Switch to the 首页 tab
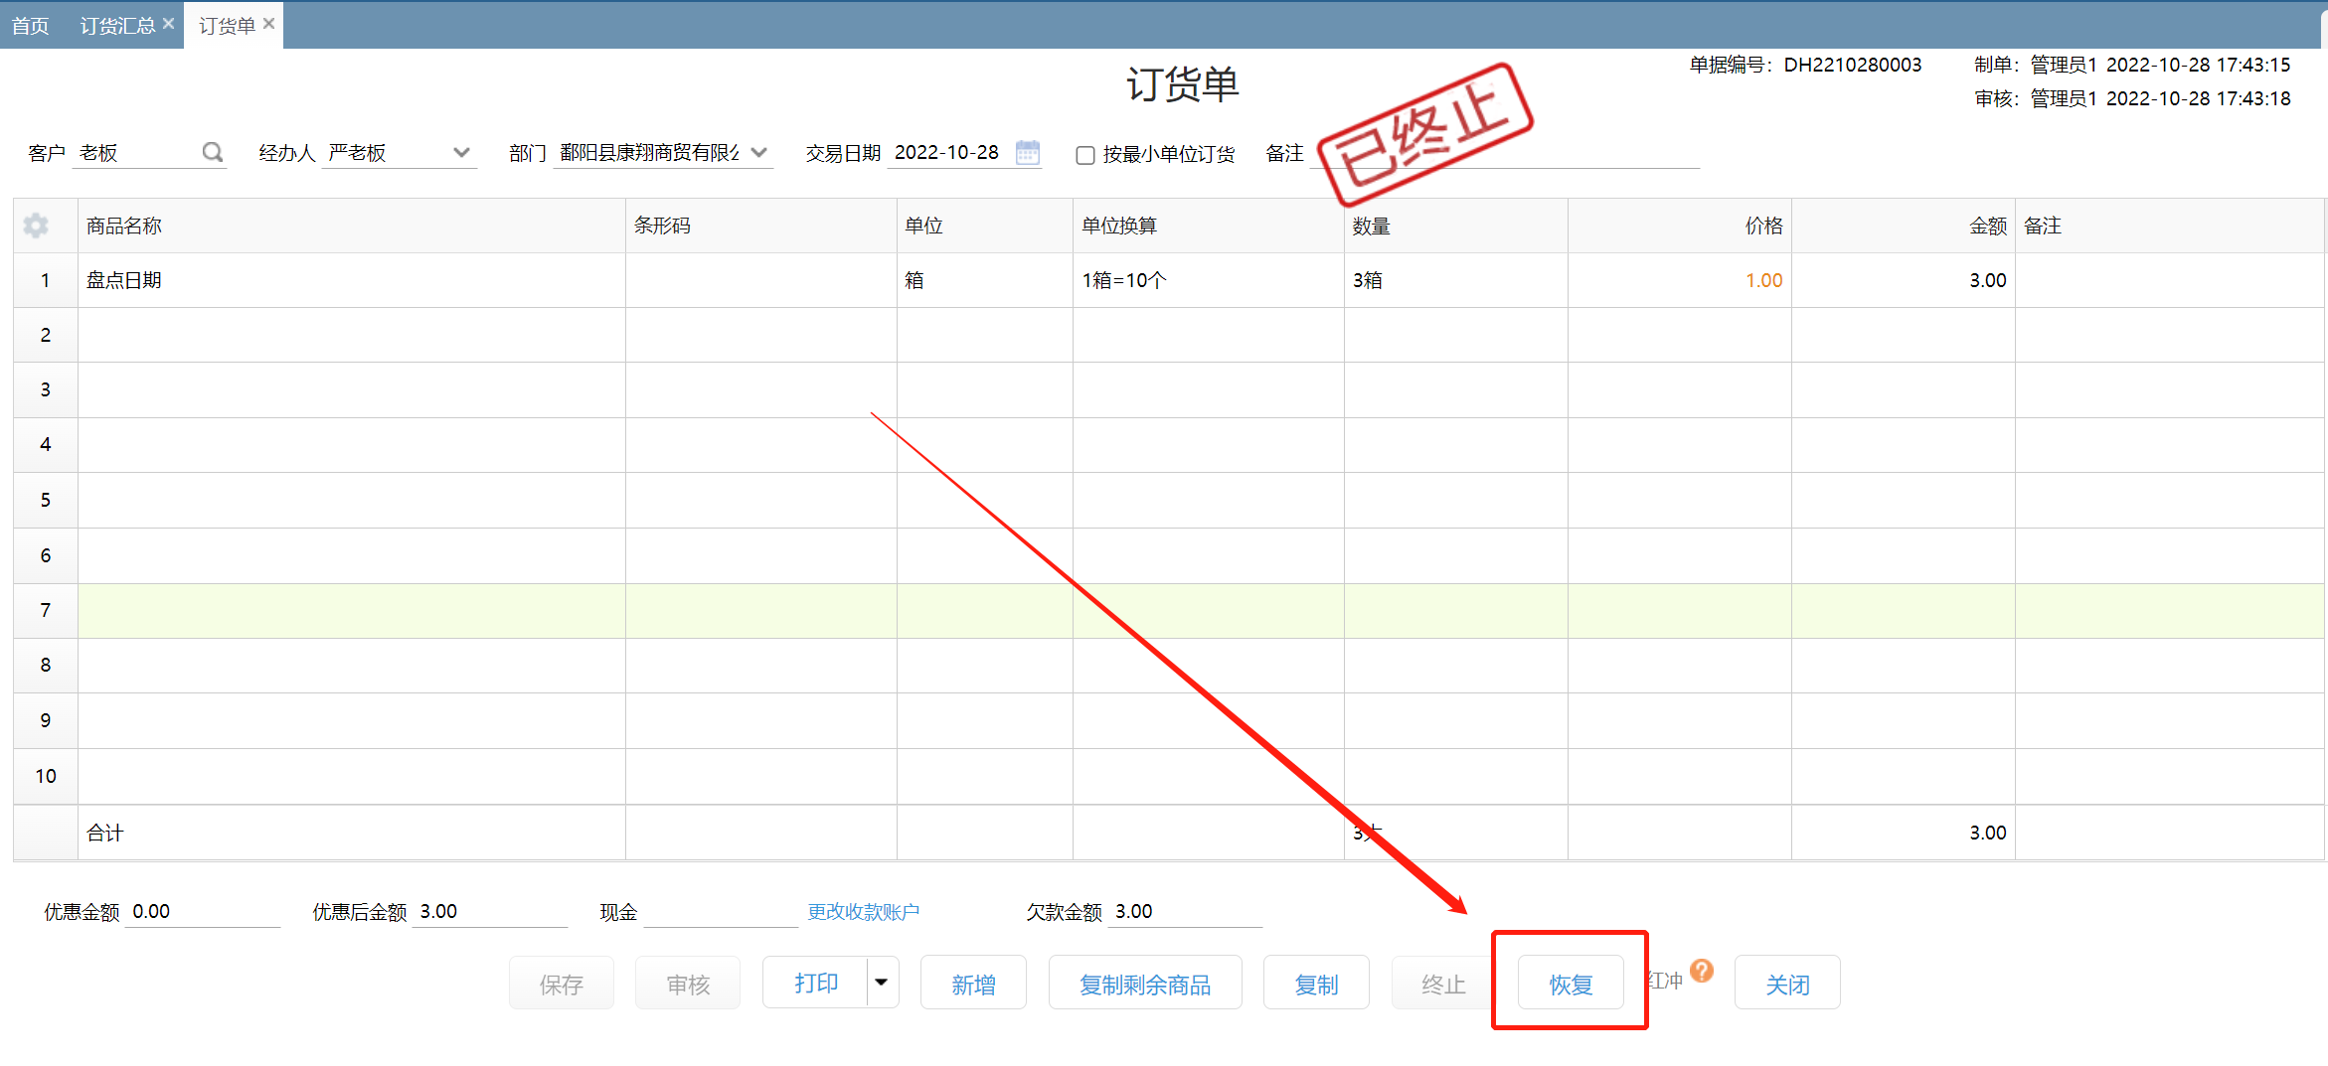This screenshot has width=2328, height=1066. (x=31, y=26)
